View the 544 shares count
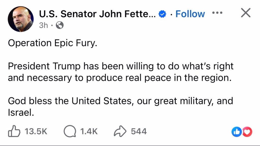This screenshot has height=146, width=260. click(x=139, y=132)
